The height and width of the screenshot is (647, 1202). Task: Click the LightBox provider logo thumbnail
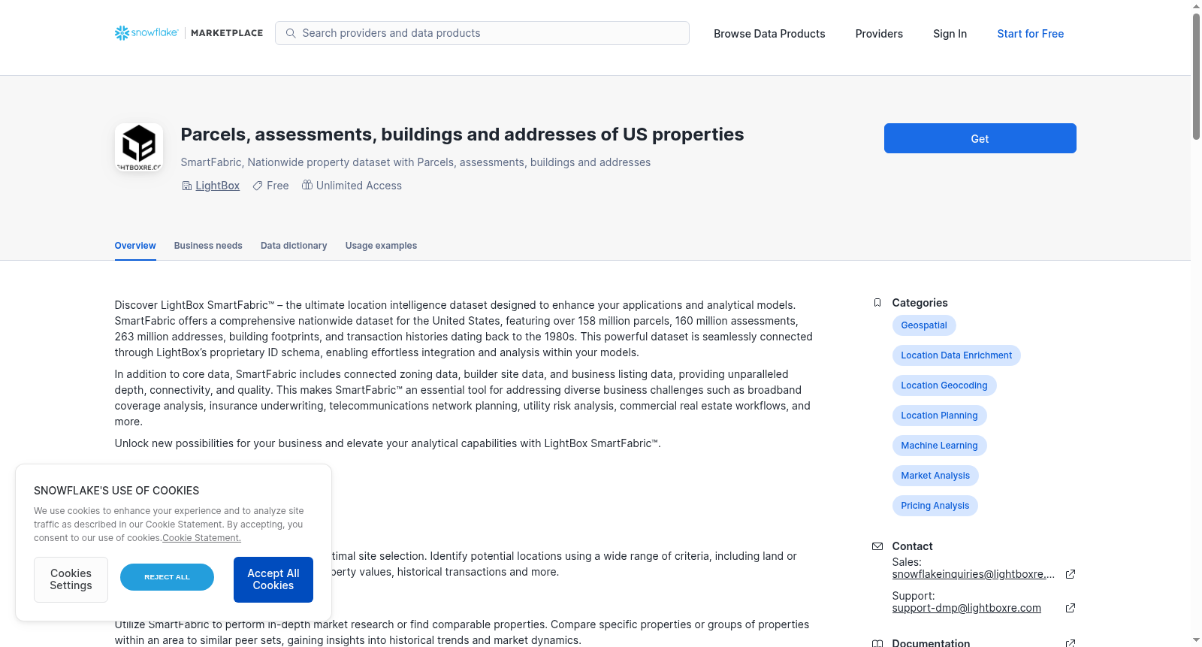pyautogui.click(x=139, y=147)
